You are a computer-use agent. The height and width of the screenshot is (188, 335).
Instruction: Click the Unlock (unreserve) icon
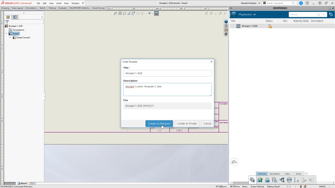point(267,180)
